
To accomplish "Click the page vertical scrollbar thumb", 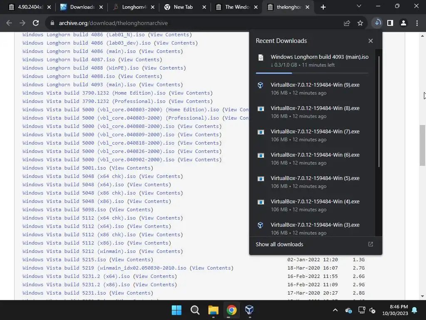I will [x=423, y=145].
